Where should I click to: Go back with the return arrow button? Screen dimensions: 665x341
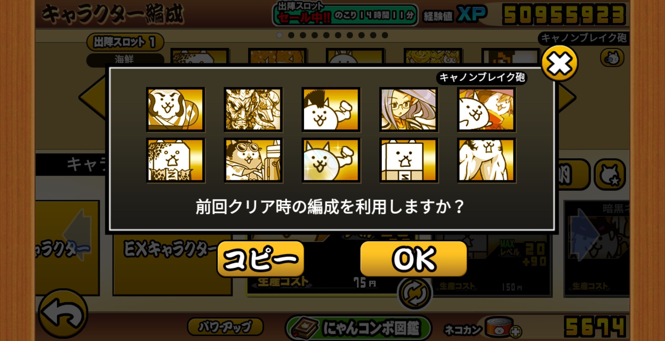tap(63, 313)
